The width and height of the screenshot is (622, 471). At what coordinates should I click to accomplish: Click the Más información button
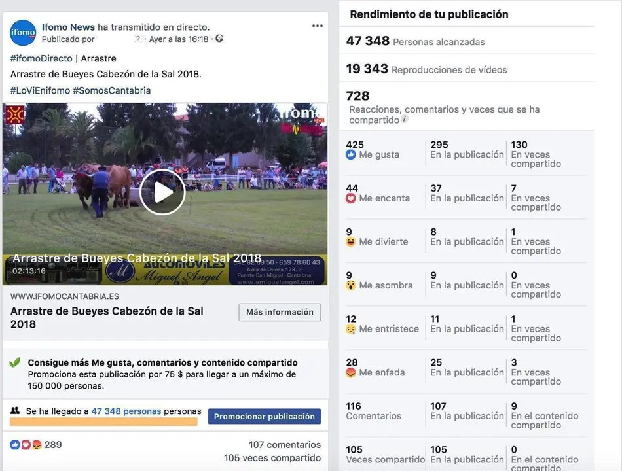point(280,312)
